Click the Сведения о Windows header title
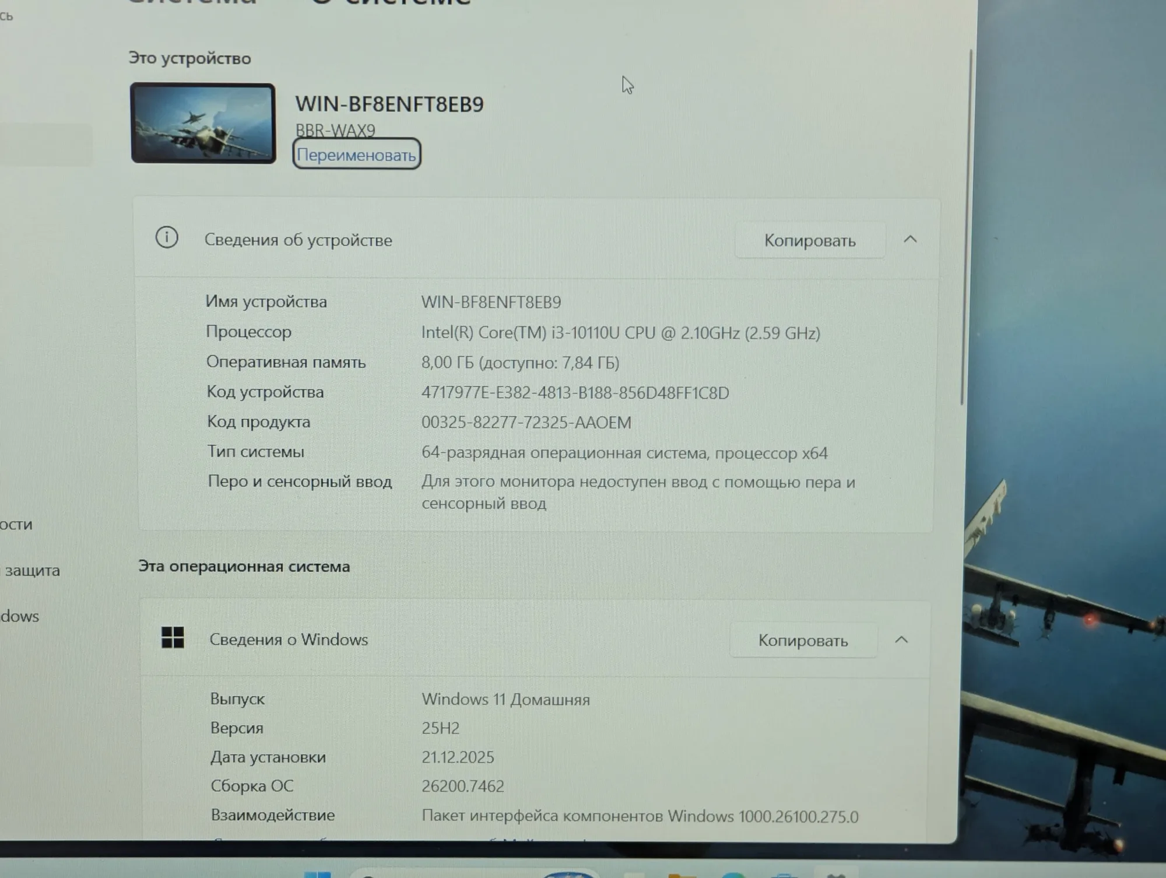1166x878 pixels. [x=289, y=639]
